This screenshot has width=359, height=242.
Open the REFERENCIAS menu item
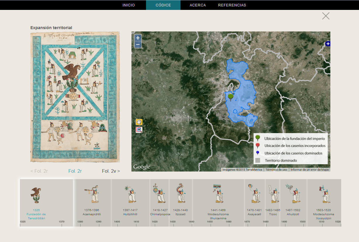coord(232,5)
